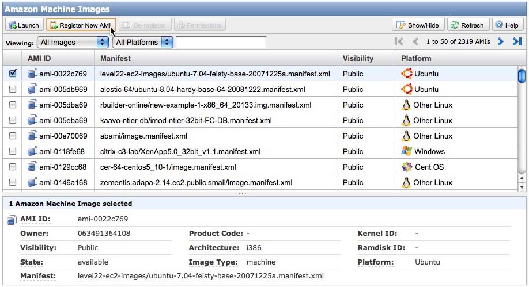Image resolution: width=529 pixels, height=287 pixels.
Task: Select the cer-64-centos5_10-1 manifest
Action: point(168,167)
